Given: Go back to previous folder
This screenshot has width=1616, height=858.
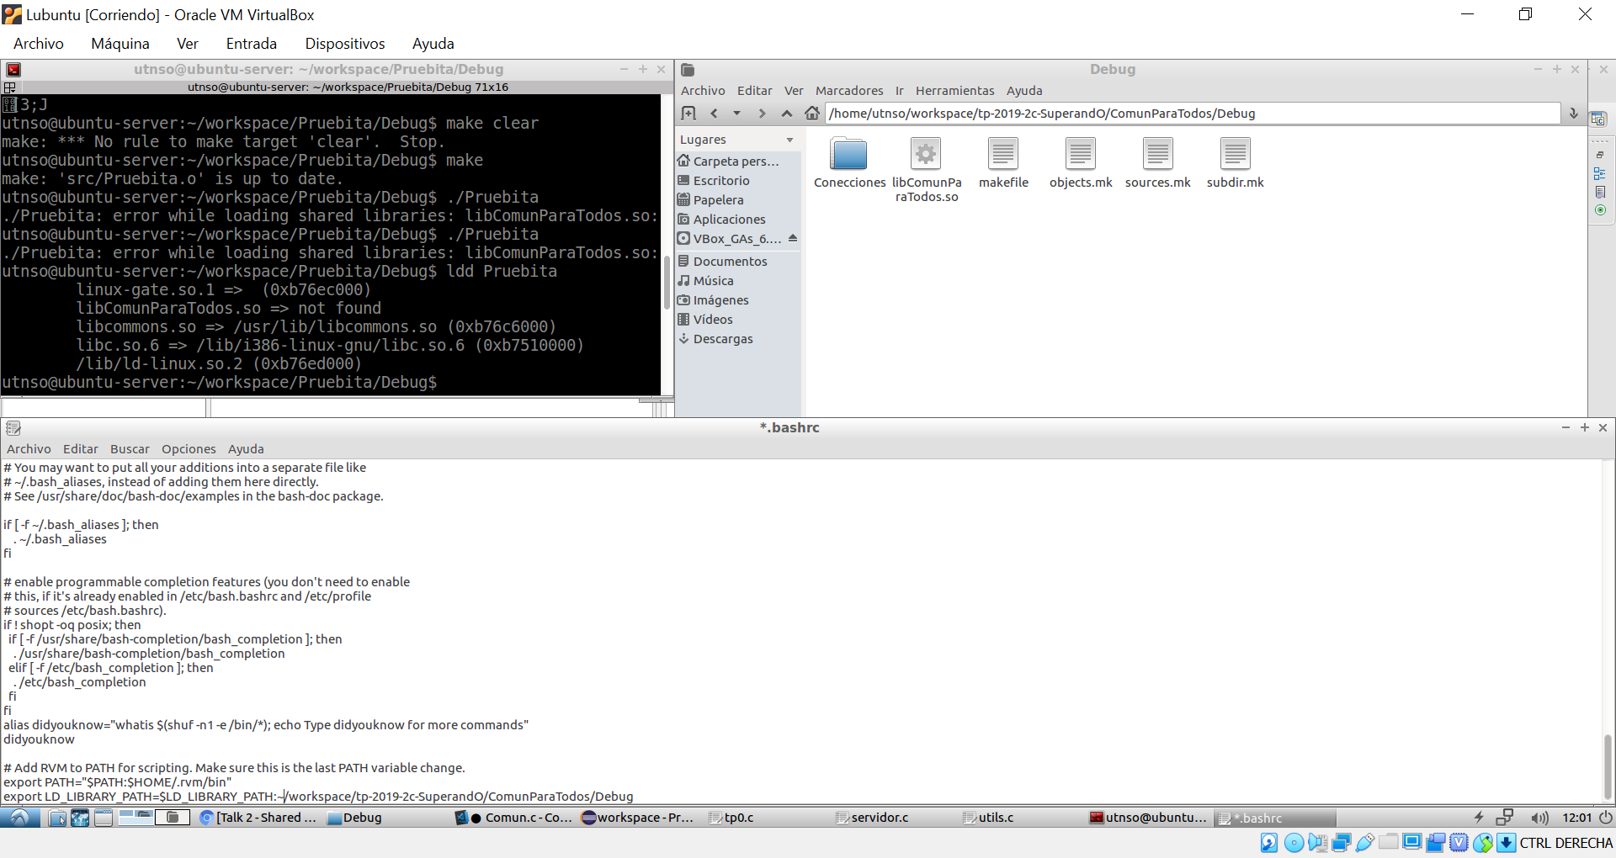Looking at the screenshot, I should [714, 114].
